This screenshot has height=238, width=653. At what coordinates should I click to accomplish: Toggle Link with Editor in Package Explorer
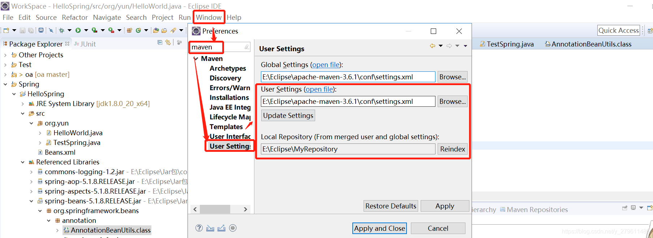click(x=168, y=43)
